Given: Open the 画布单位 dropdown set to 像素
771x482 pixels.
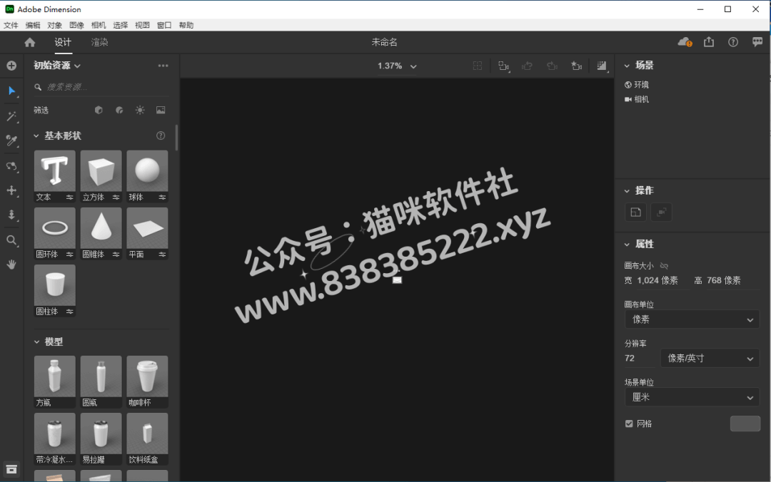Looking at the screenshot, I should (692, 319).
